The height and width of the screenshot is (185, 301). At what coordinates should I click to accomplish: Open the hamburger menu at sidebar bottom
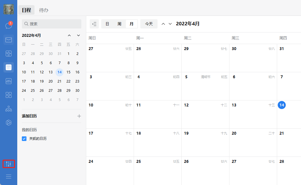(9, 176)
